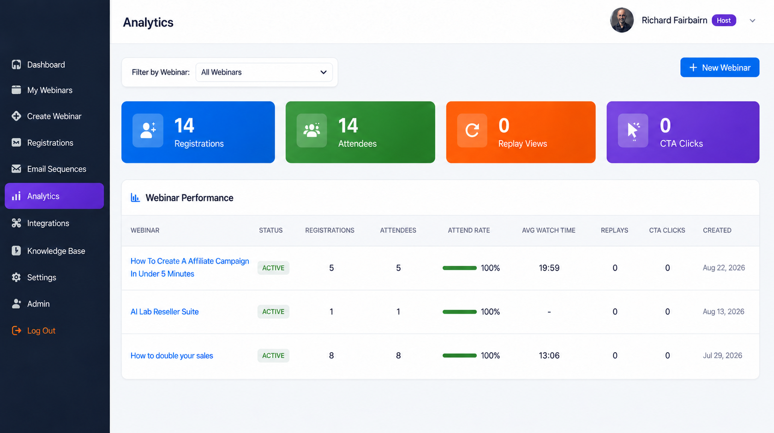This screenshot has width=774, height=433.
Task: Click the Email Sequences envelope icon
Action: click(x=16, y=169)
